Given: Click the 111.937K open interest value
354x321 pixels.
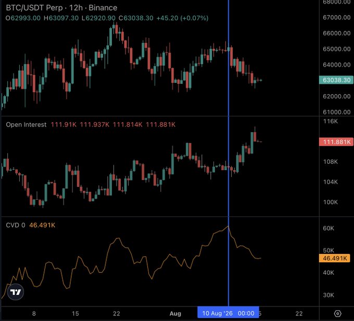Looking at the screenshot, I should point(95,124).
